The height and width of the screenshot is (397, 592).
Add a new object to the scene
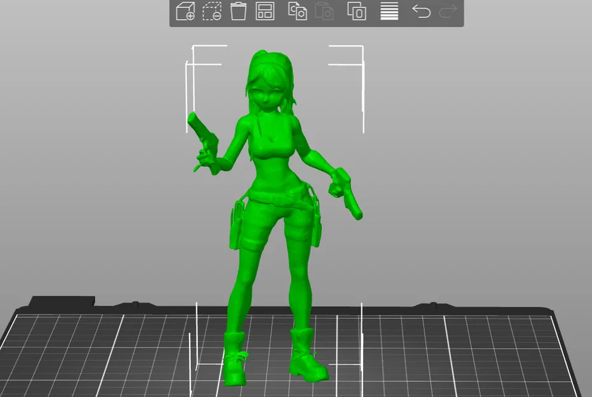(185, 11)
